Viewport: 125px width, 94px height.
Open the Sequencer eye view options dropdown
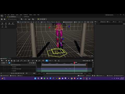point(25,61)
